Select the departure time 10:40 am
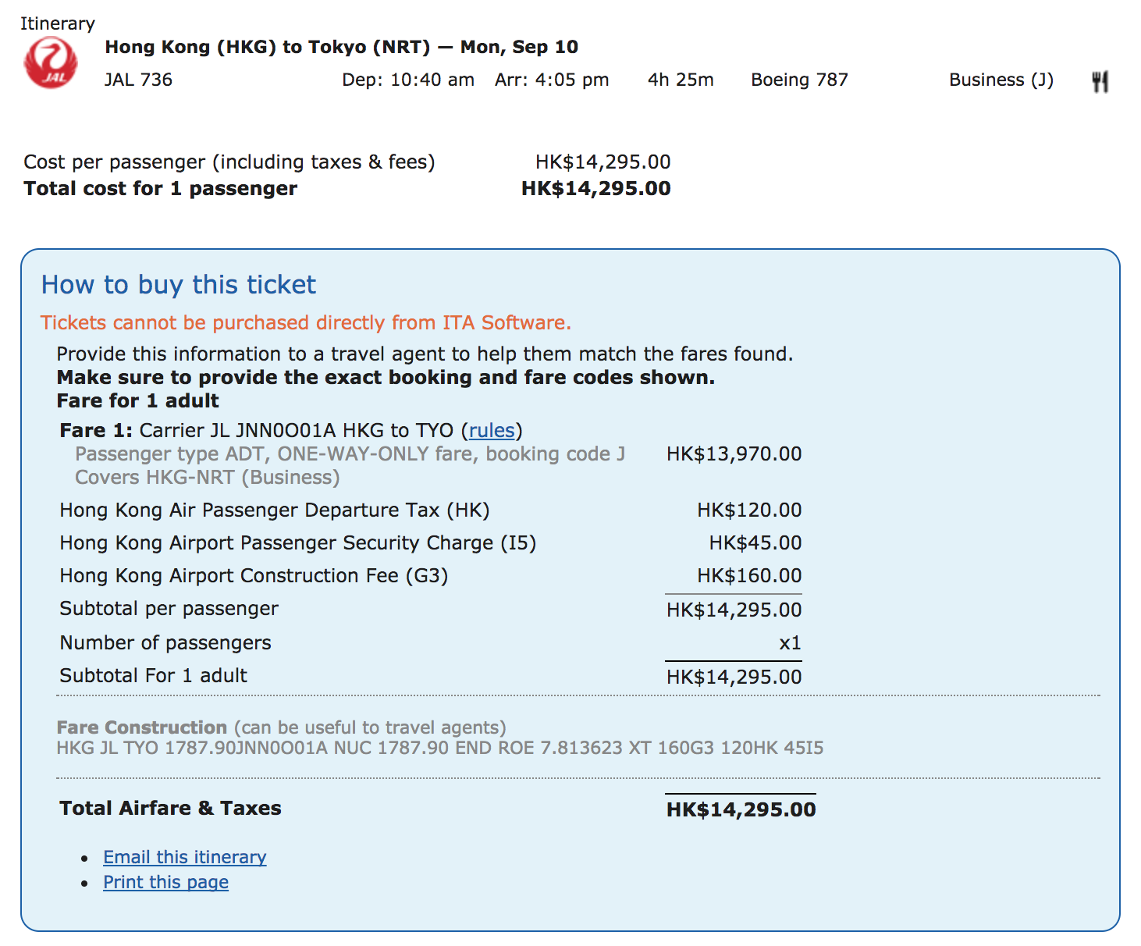 (x=408, y=79)
